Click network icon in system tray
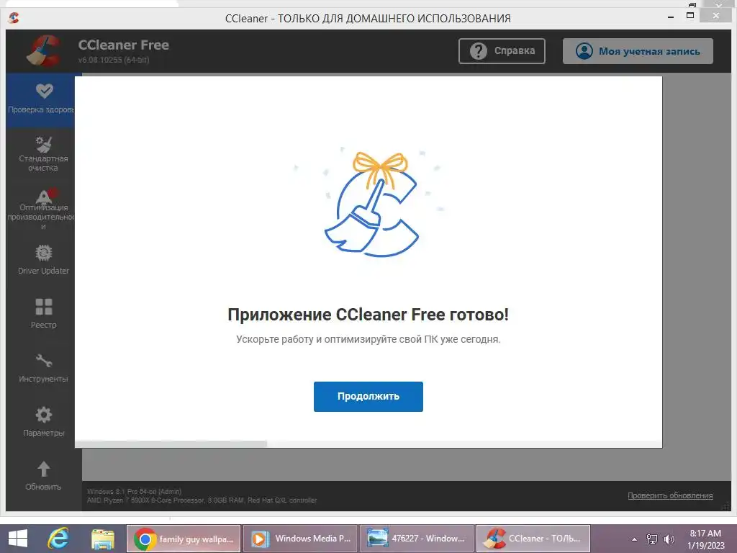This screenshot has height=553, width=737. pos(652,539)
